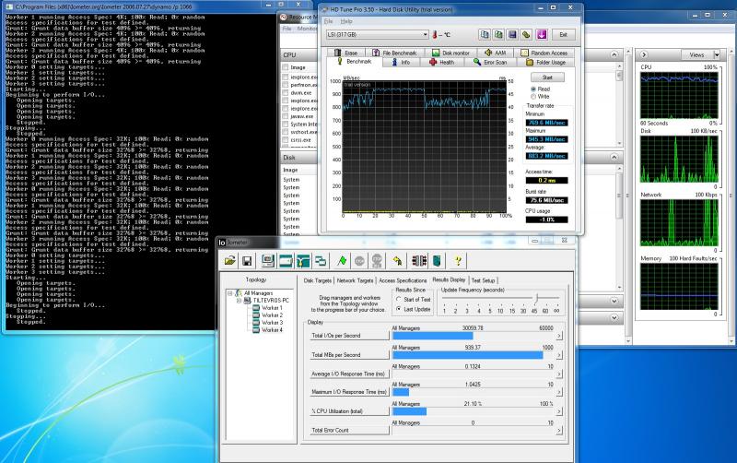Collapse the All Managers tree node
Viewport: 737px width, 463px height.
pyautogui.click(x=230, y=293)
